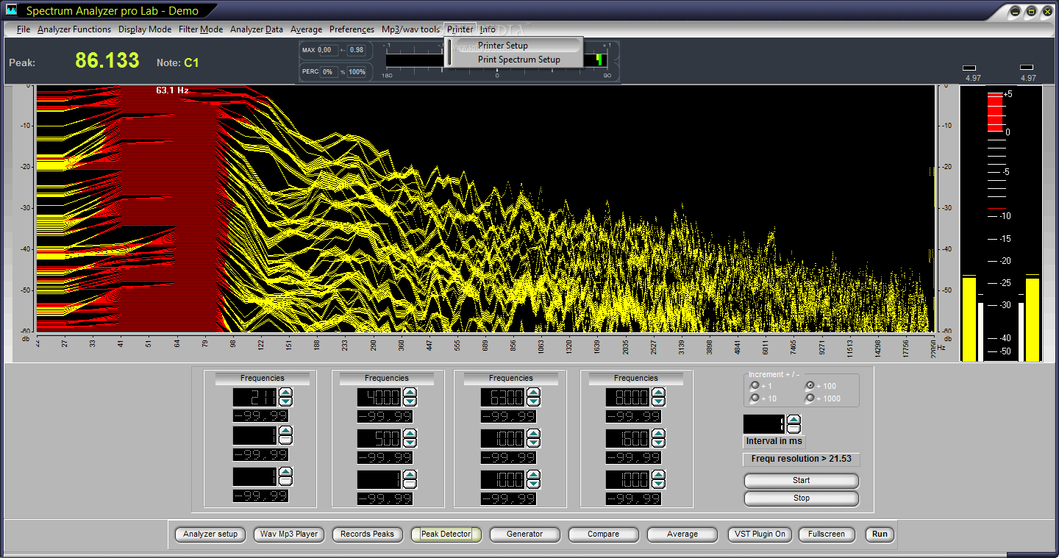Screen dimensions: 1059x558
Task: Toggle the Peak Detector button
Action: 446,534
